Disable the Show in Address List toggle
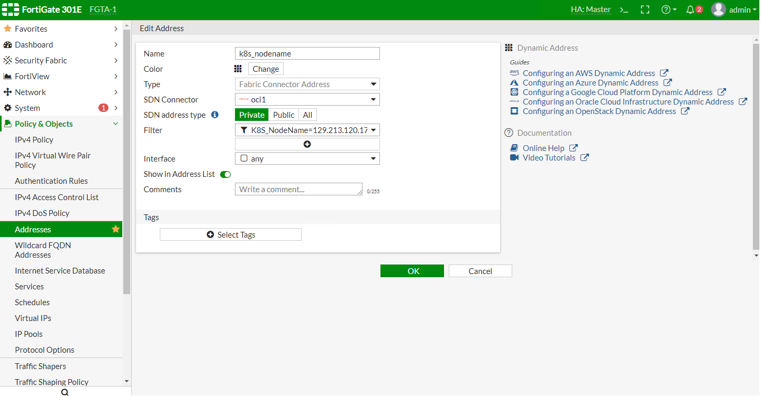Viewport: 762px width, 396px height. point(225,174)
